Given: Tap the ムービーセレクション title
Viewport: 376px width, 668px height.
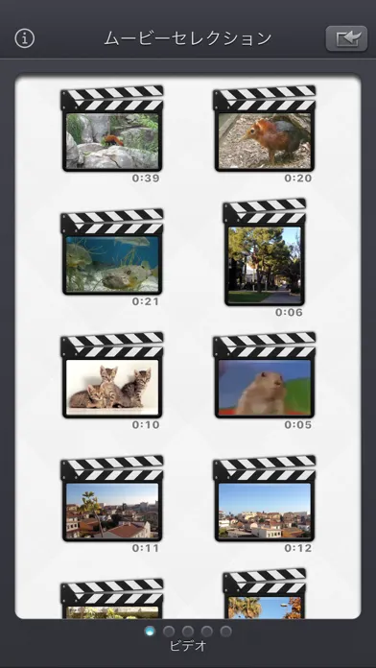Looking at the screenshot, I should pos(188,38).
